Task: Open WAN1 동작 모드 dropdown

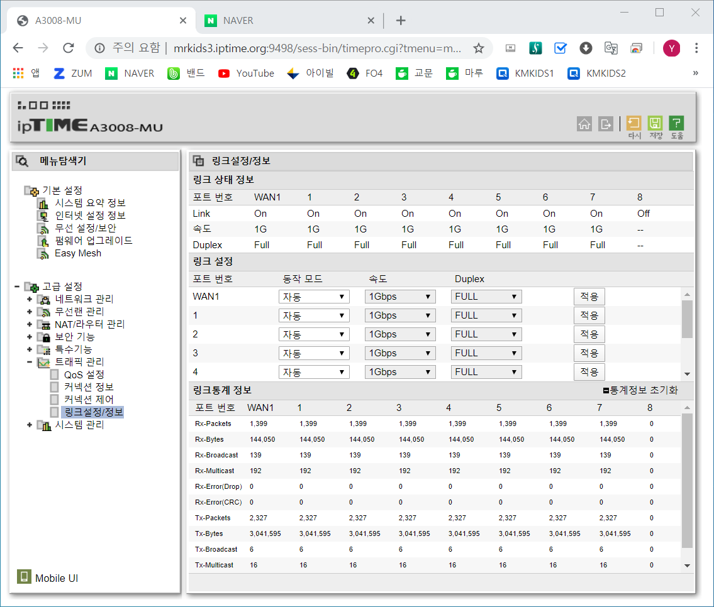Action: 314,297
